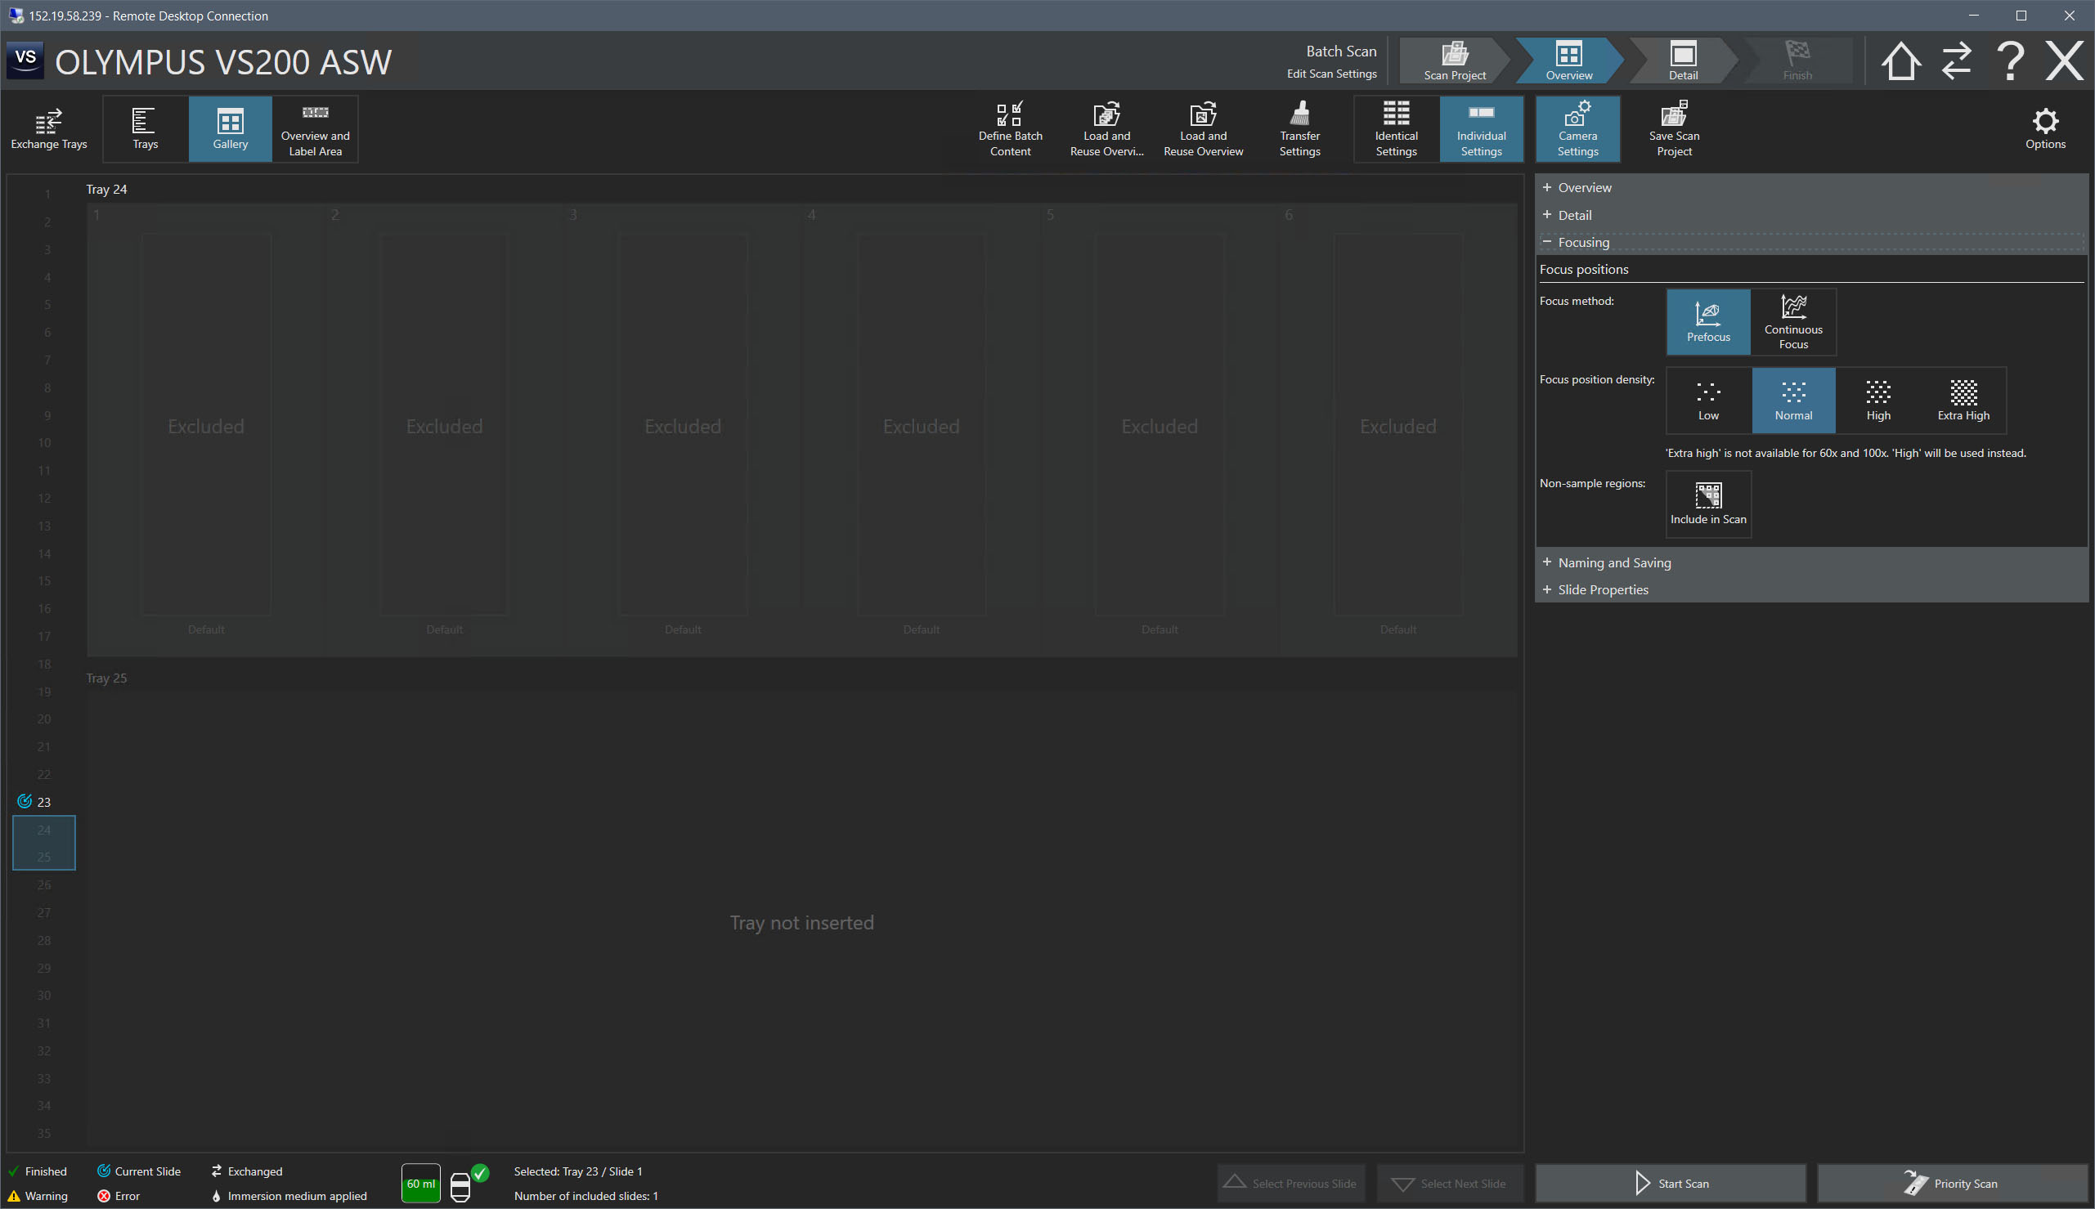Screen dimensions: 2095x1209
Task: Open Help question mark
Action: click(x=2011, y=60)
